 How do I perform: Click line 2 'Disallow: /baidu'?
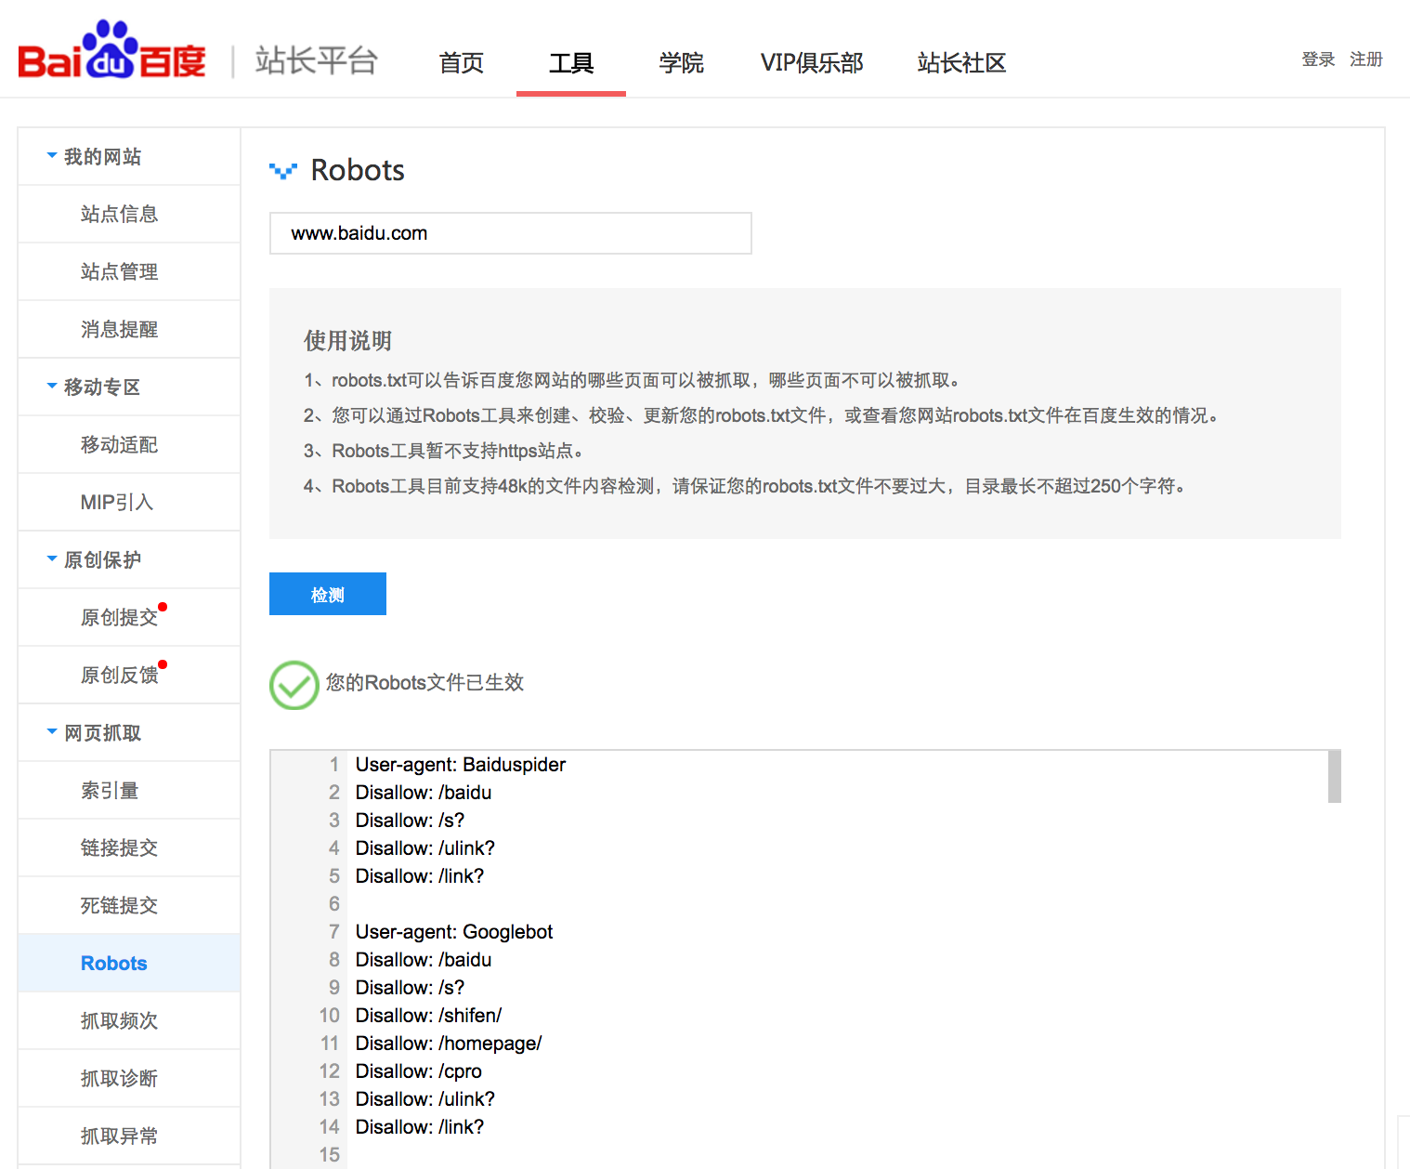coord(424,792)
